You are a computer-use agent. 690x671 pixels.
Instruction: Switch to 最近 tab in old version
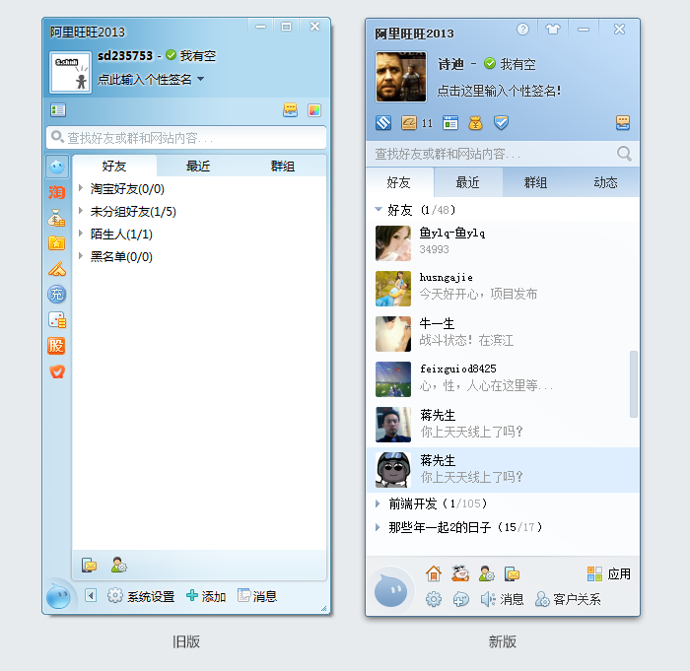[x=198, y=167]
